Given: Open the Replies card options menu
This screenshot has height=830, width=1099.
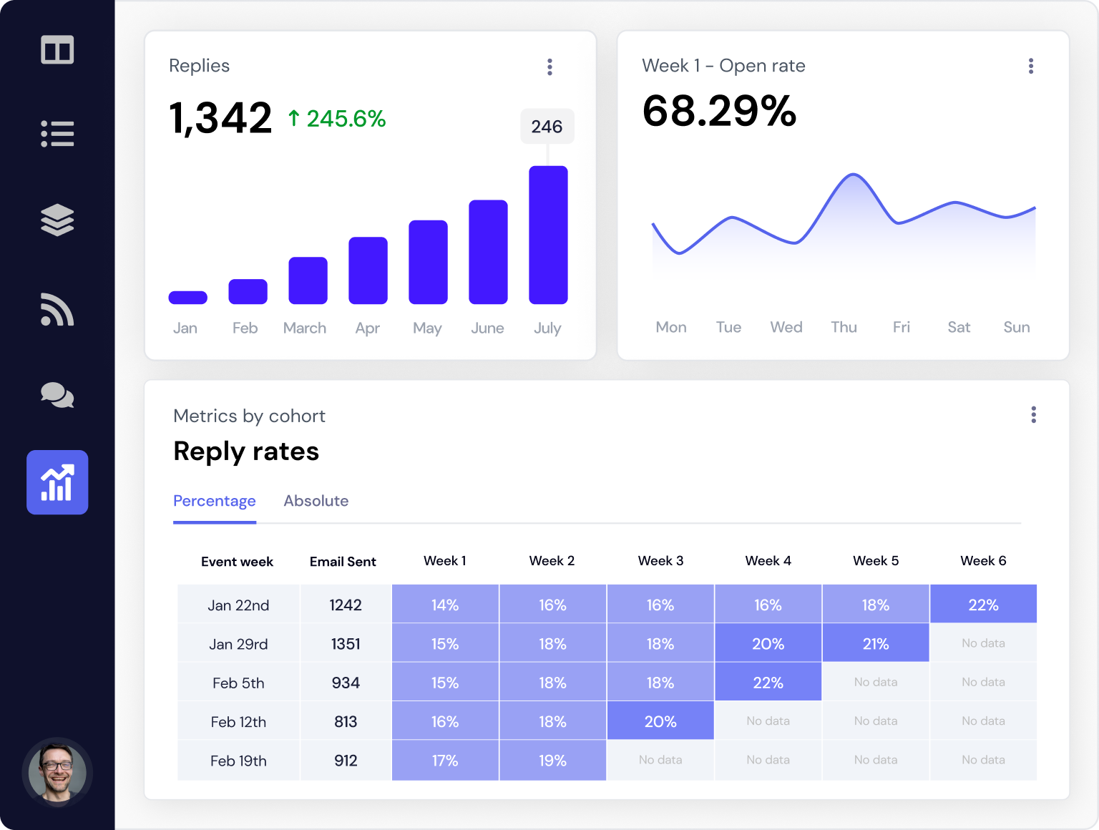Looking at the screenshot, I should point(549,66).
